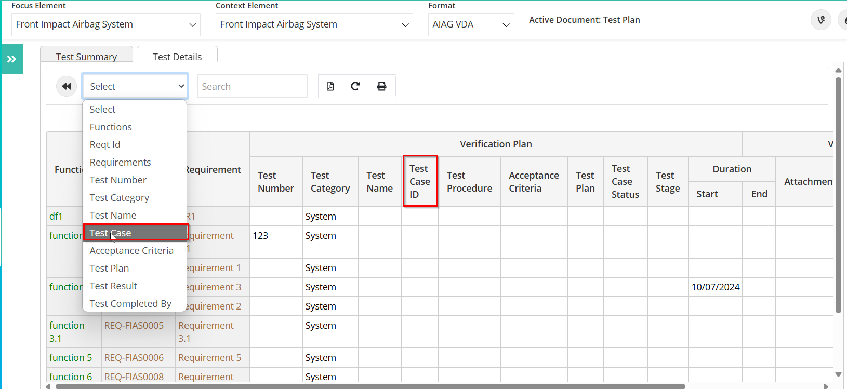The image size is (847, 389).
Task: Choose Test Result in the filter list
Action: point(135,286)
